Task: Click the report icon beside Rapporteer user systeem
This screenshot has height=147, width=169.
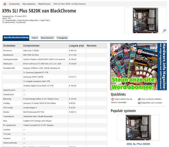Action: point(139,103)
